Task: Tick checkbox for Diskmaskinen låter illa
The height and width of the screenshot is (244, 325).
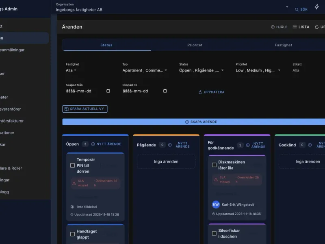Action: click(214, 165)
